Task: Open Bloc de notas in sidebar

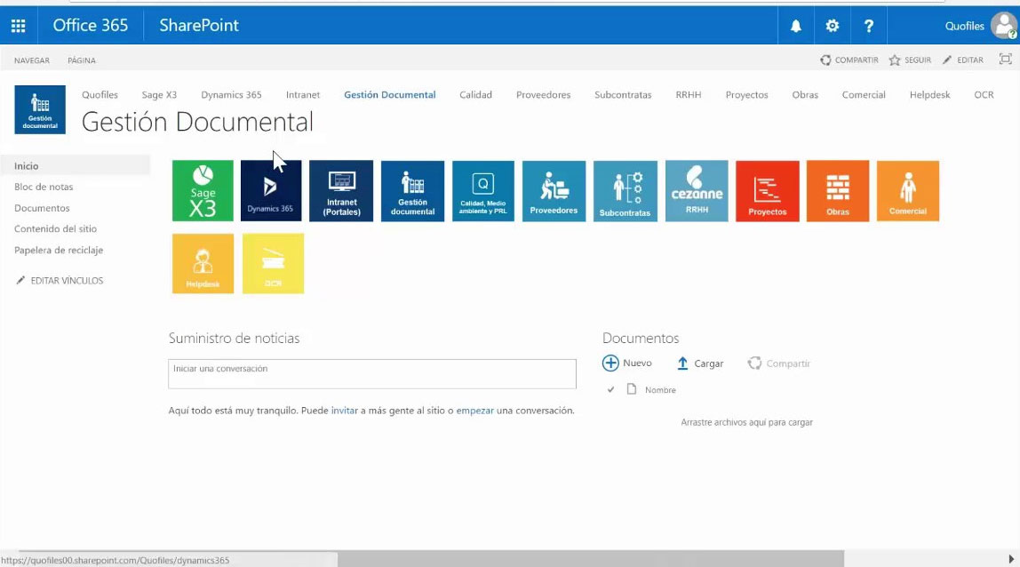Action: (x=44, y=187)
